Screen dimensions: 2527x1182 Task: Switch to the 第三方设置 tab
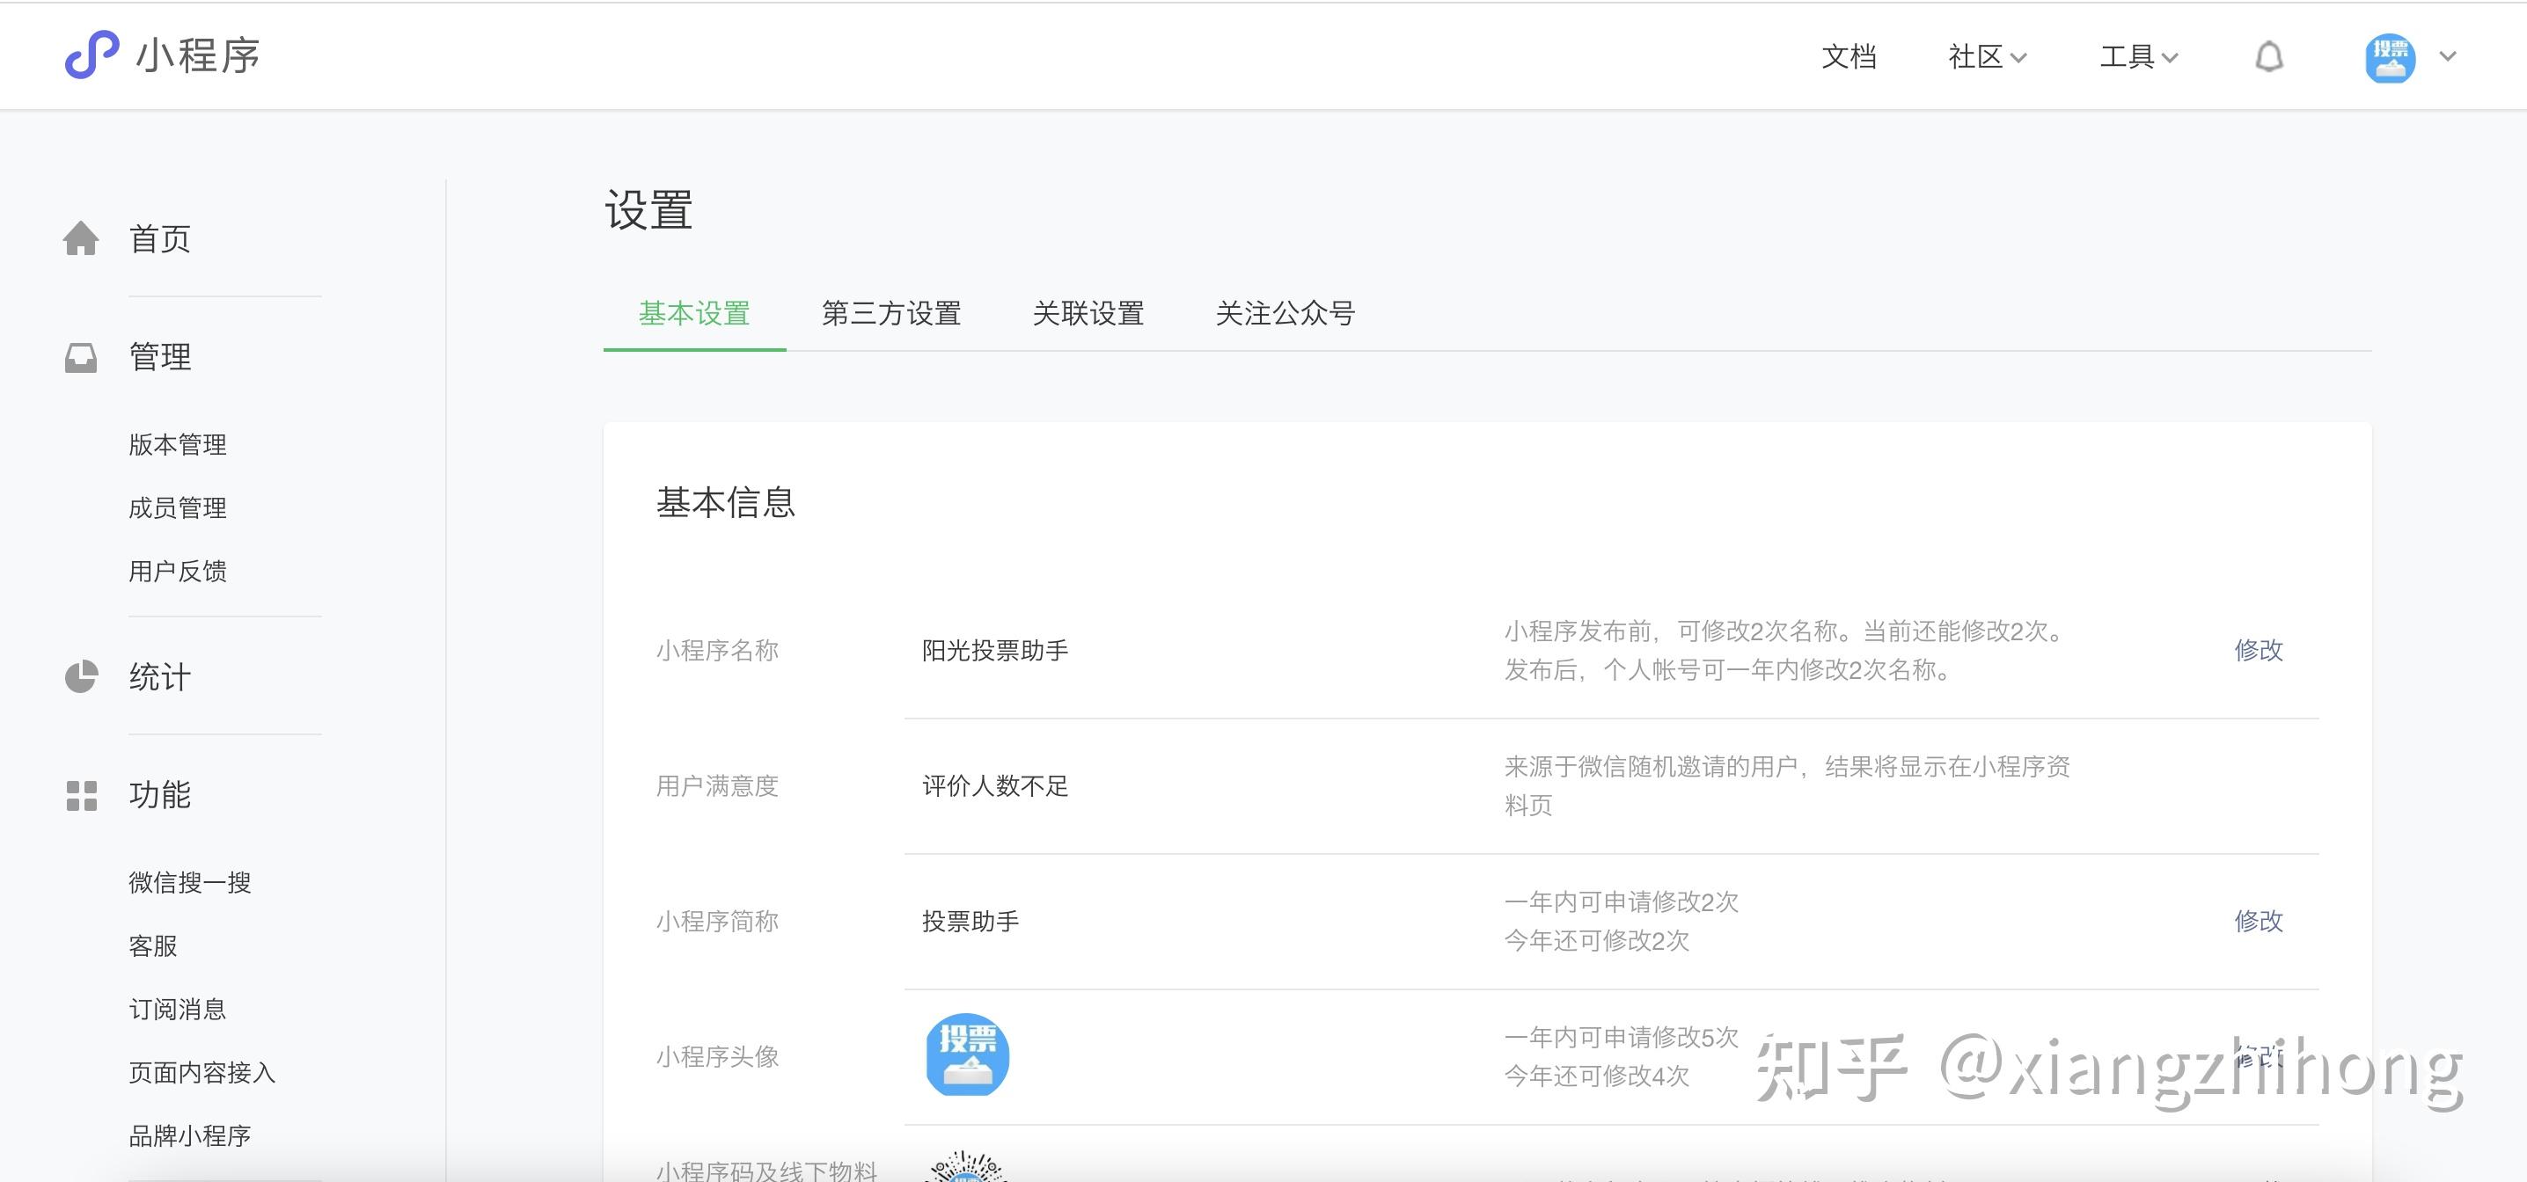pos(890,314)
